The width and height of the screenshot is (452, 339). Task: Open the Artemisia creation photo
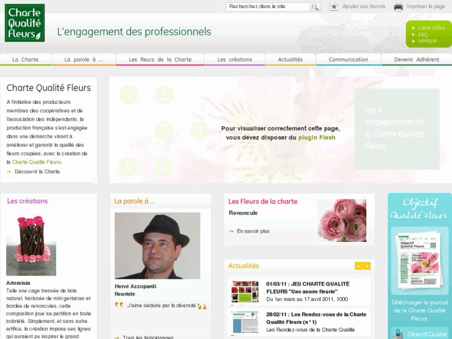point(31,245)
